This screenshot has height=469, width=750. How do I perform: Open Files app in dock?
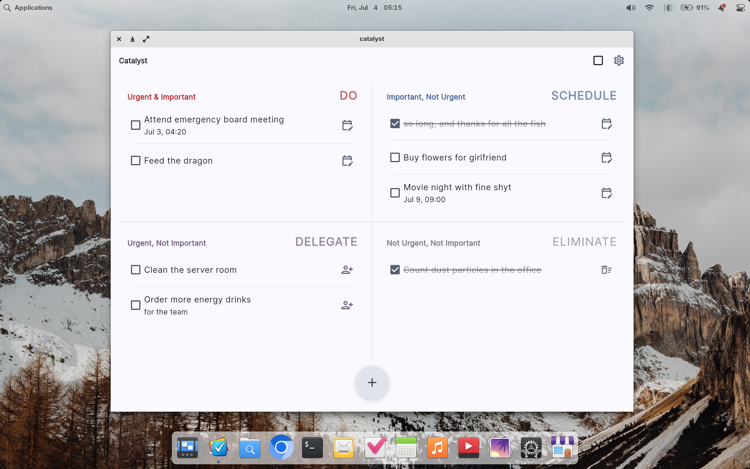click(x=250, y=448)
